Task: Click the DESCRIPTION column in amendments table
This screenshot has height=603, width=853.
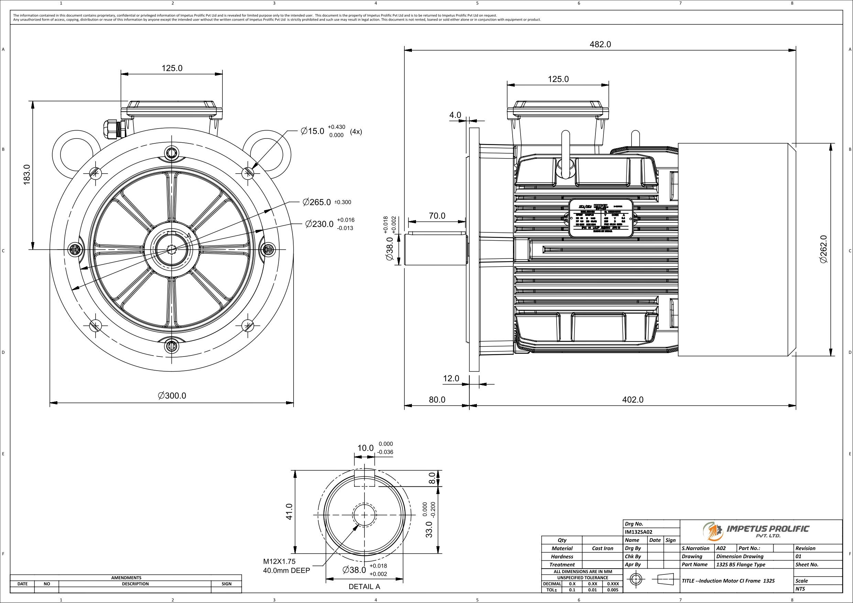Action: 135,584
